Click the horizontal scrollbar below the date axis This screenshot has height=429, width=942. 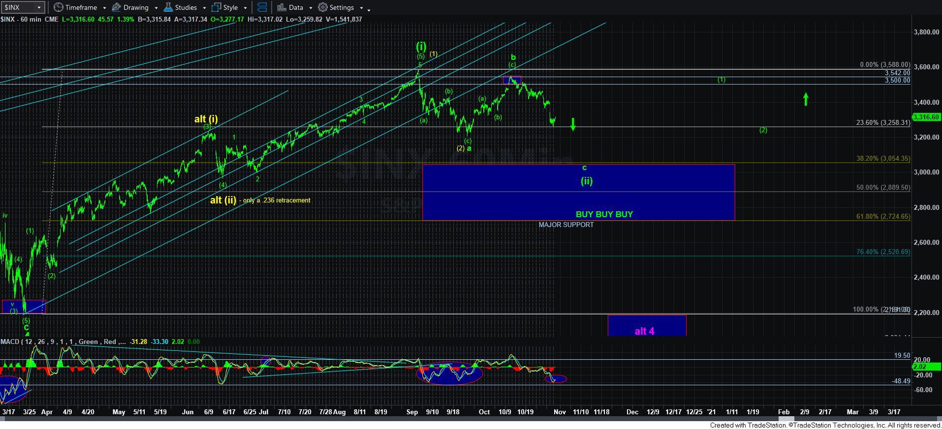[443, 419]
